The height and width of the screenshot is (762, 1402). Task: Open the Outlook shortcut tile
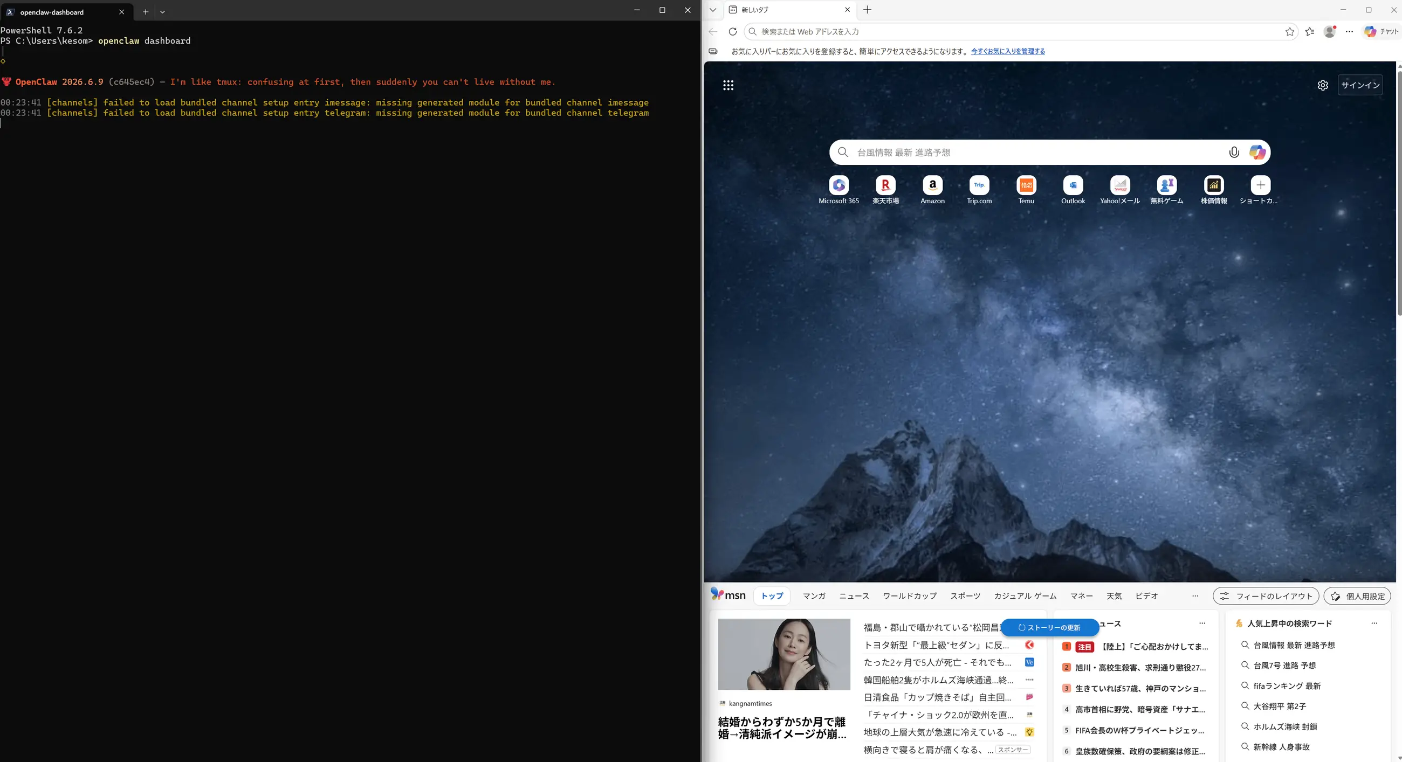(1073, 190)
